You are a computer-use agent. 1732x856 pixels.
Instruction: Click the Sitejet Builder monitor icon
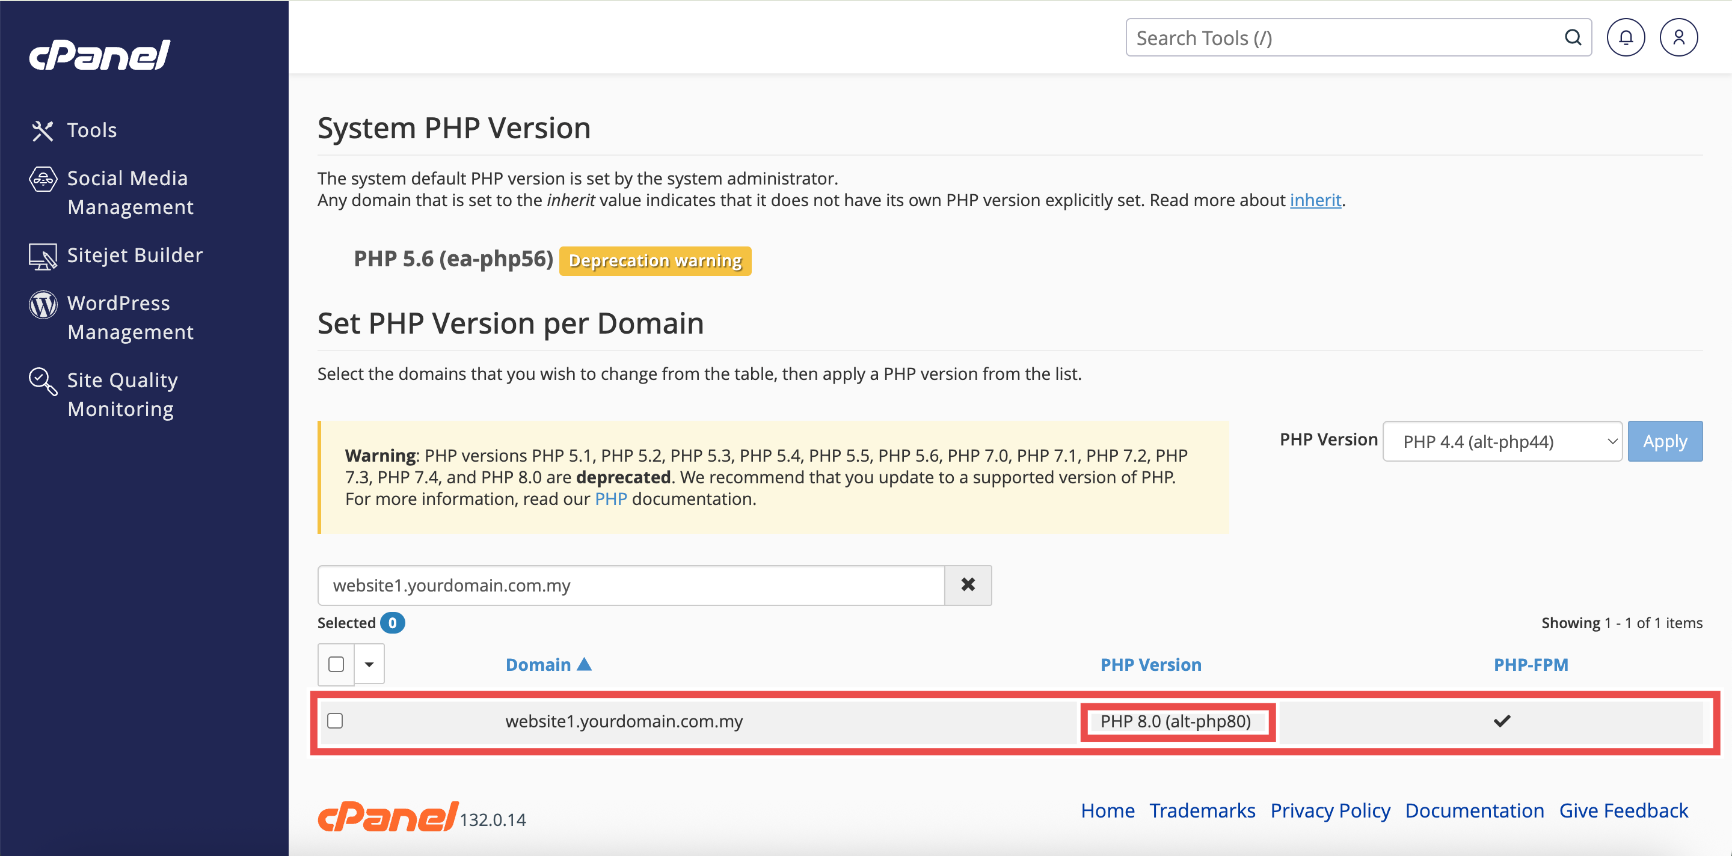[x=43, y=256]
